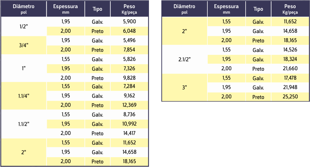Click the 2.1/2" diameter cell
Viewport: 310px width, 167px height.
coord(185,59)
